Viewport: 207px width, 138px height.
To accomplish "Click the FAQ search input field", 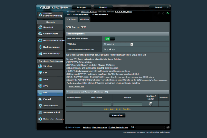I will [x=150, y=127].
